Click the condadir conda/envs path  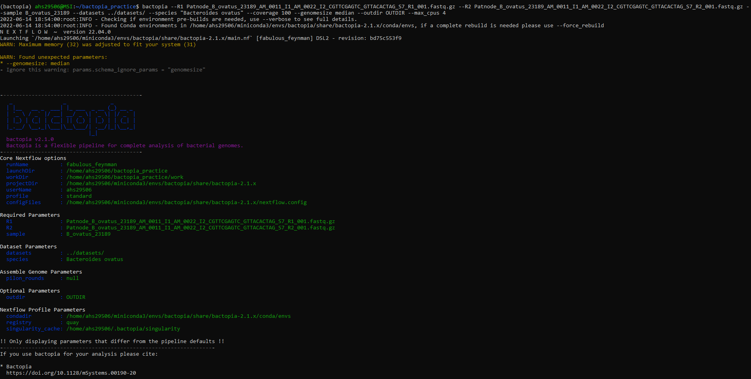tap(178, 316)
